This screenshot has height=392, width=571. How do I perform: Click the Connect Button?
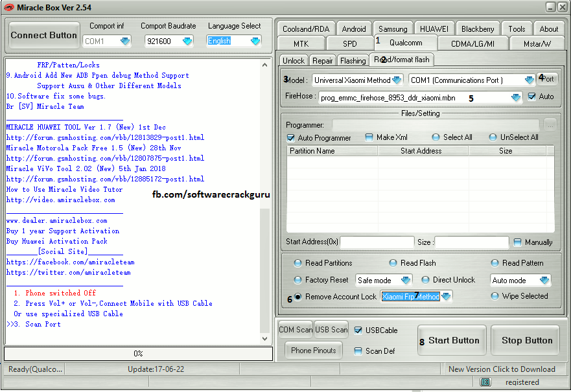click(43, 35)
